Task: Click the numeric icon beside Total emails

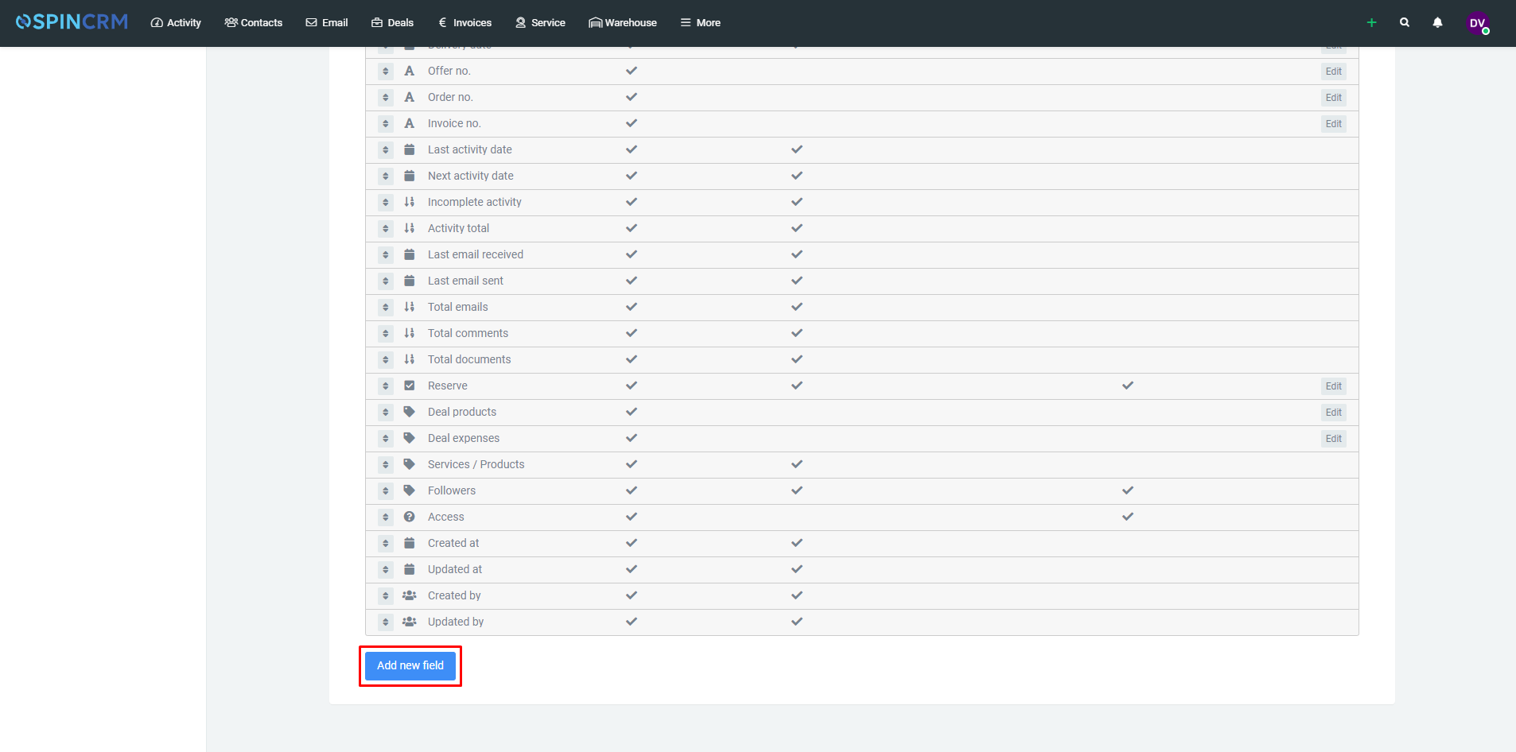Action: click(x=410, y=307)
